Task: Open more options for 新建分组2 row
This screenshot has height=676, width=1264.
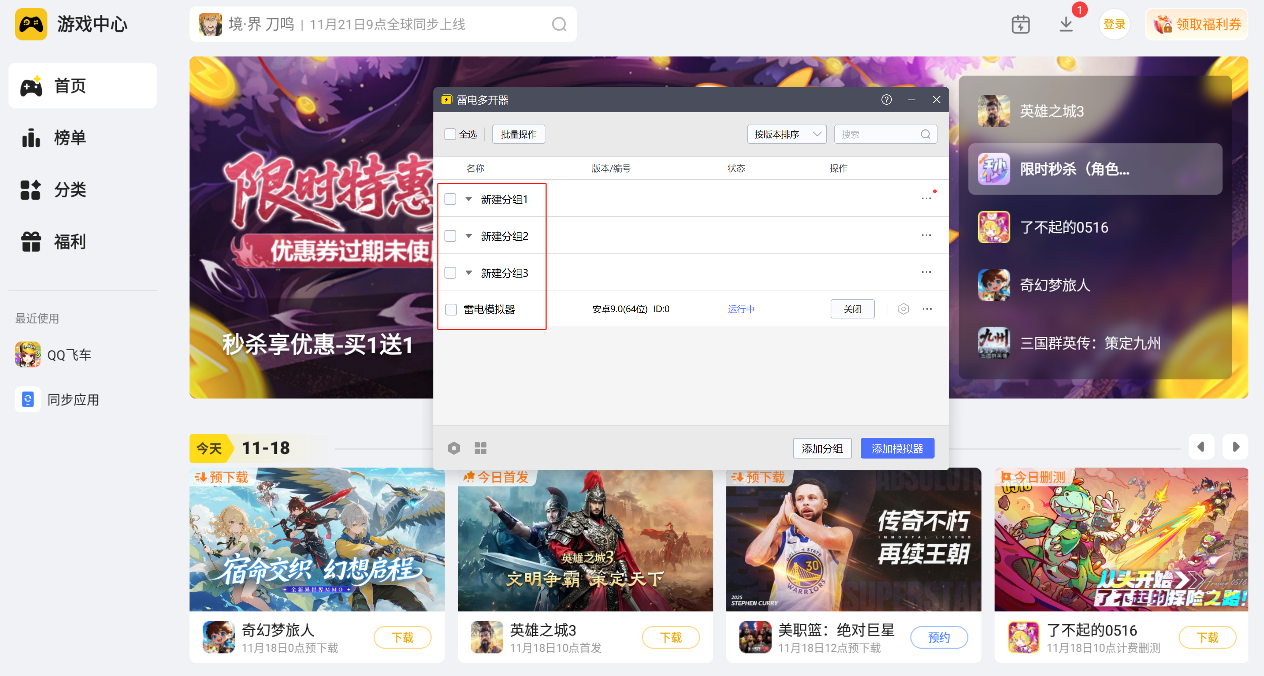Action: [926, 236]
